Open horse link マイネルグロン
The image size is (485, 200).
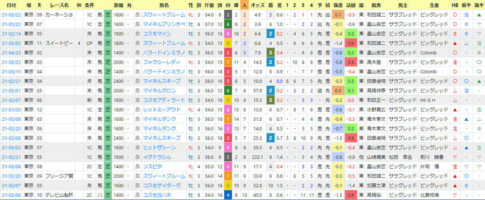(x=160, y=91)
